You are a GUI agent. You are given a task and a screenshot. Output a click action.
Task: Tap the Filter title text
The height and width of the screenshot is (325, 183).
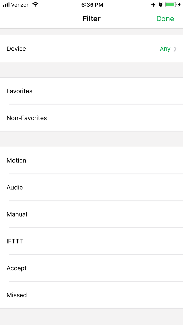(91, 19)
